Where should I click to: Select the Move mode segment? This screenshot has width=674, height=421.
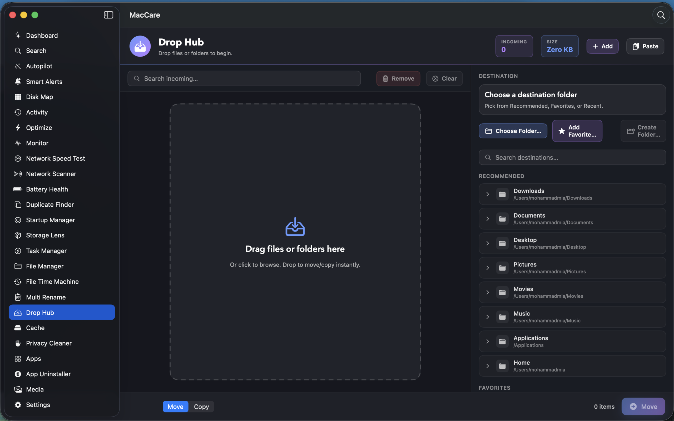click(175, 407)
